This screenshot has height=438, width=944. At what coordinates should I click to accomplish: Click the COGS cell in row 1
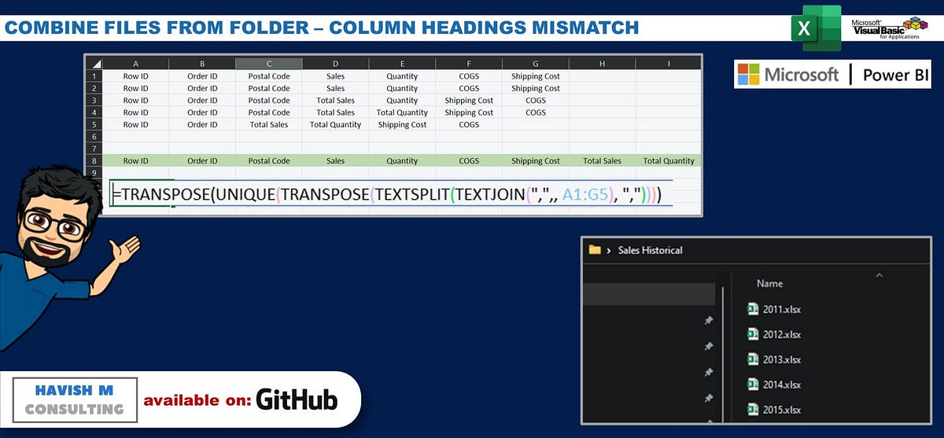[x=469, y=76]
